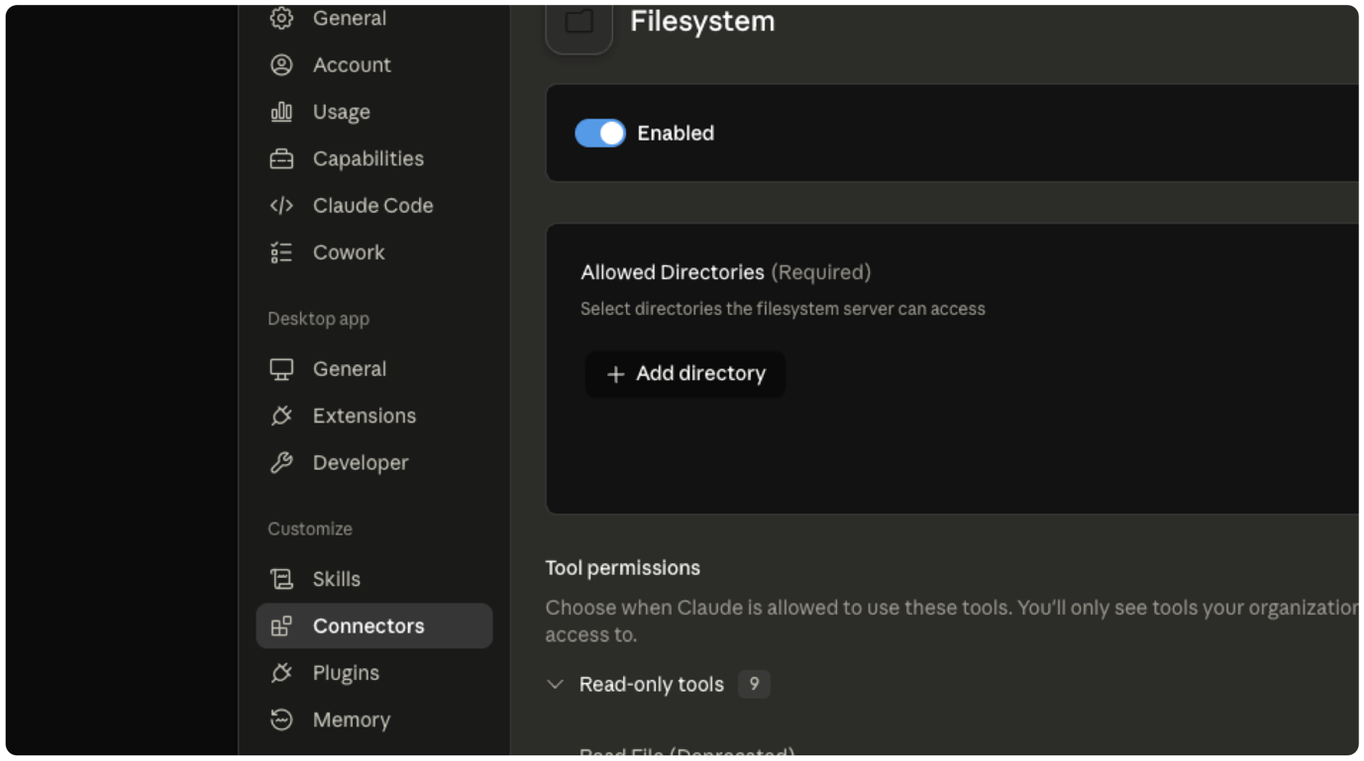Disable the Filesystem Enabled toggle
This screenshot has height=761, width=1364.
tap(600, 134)
